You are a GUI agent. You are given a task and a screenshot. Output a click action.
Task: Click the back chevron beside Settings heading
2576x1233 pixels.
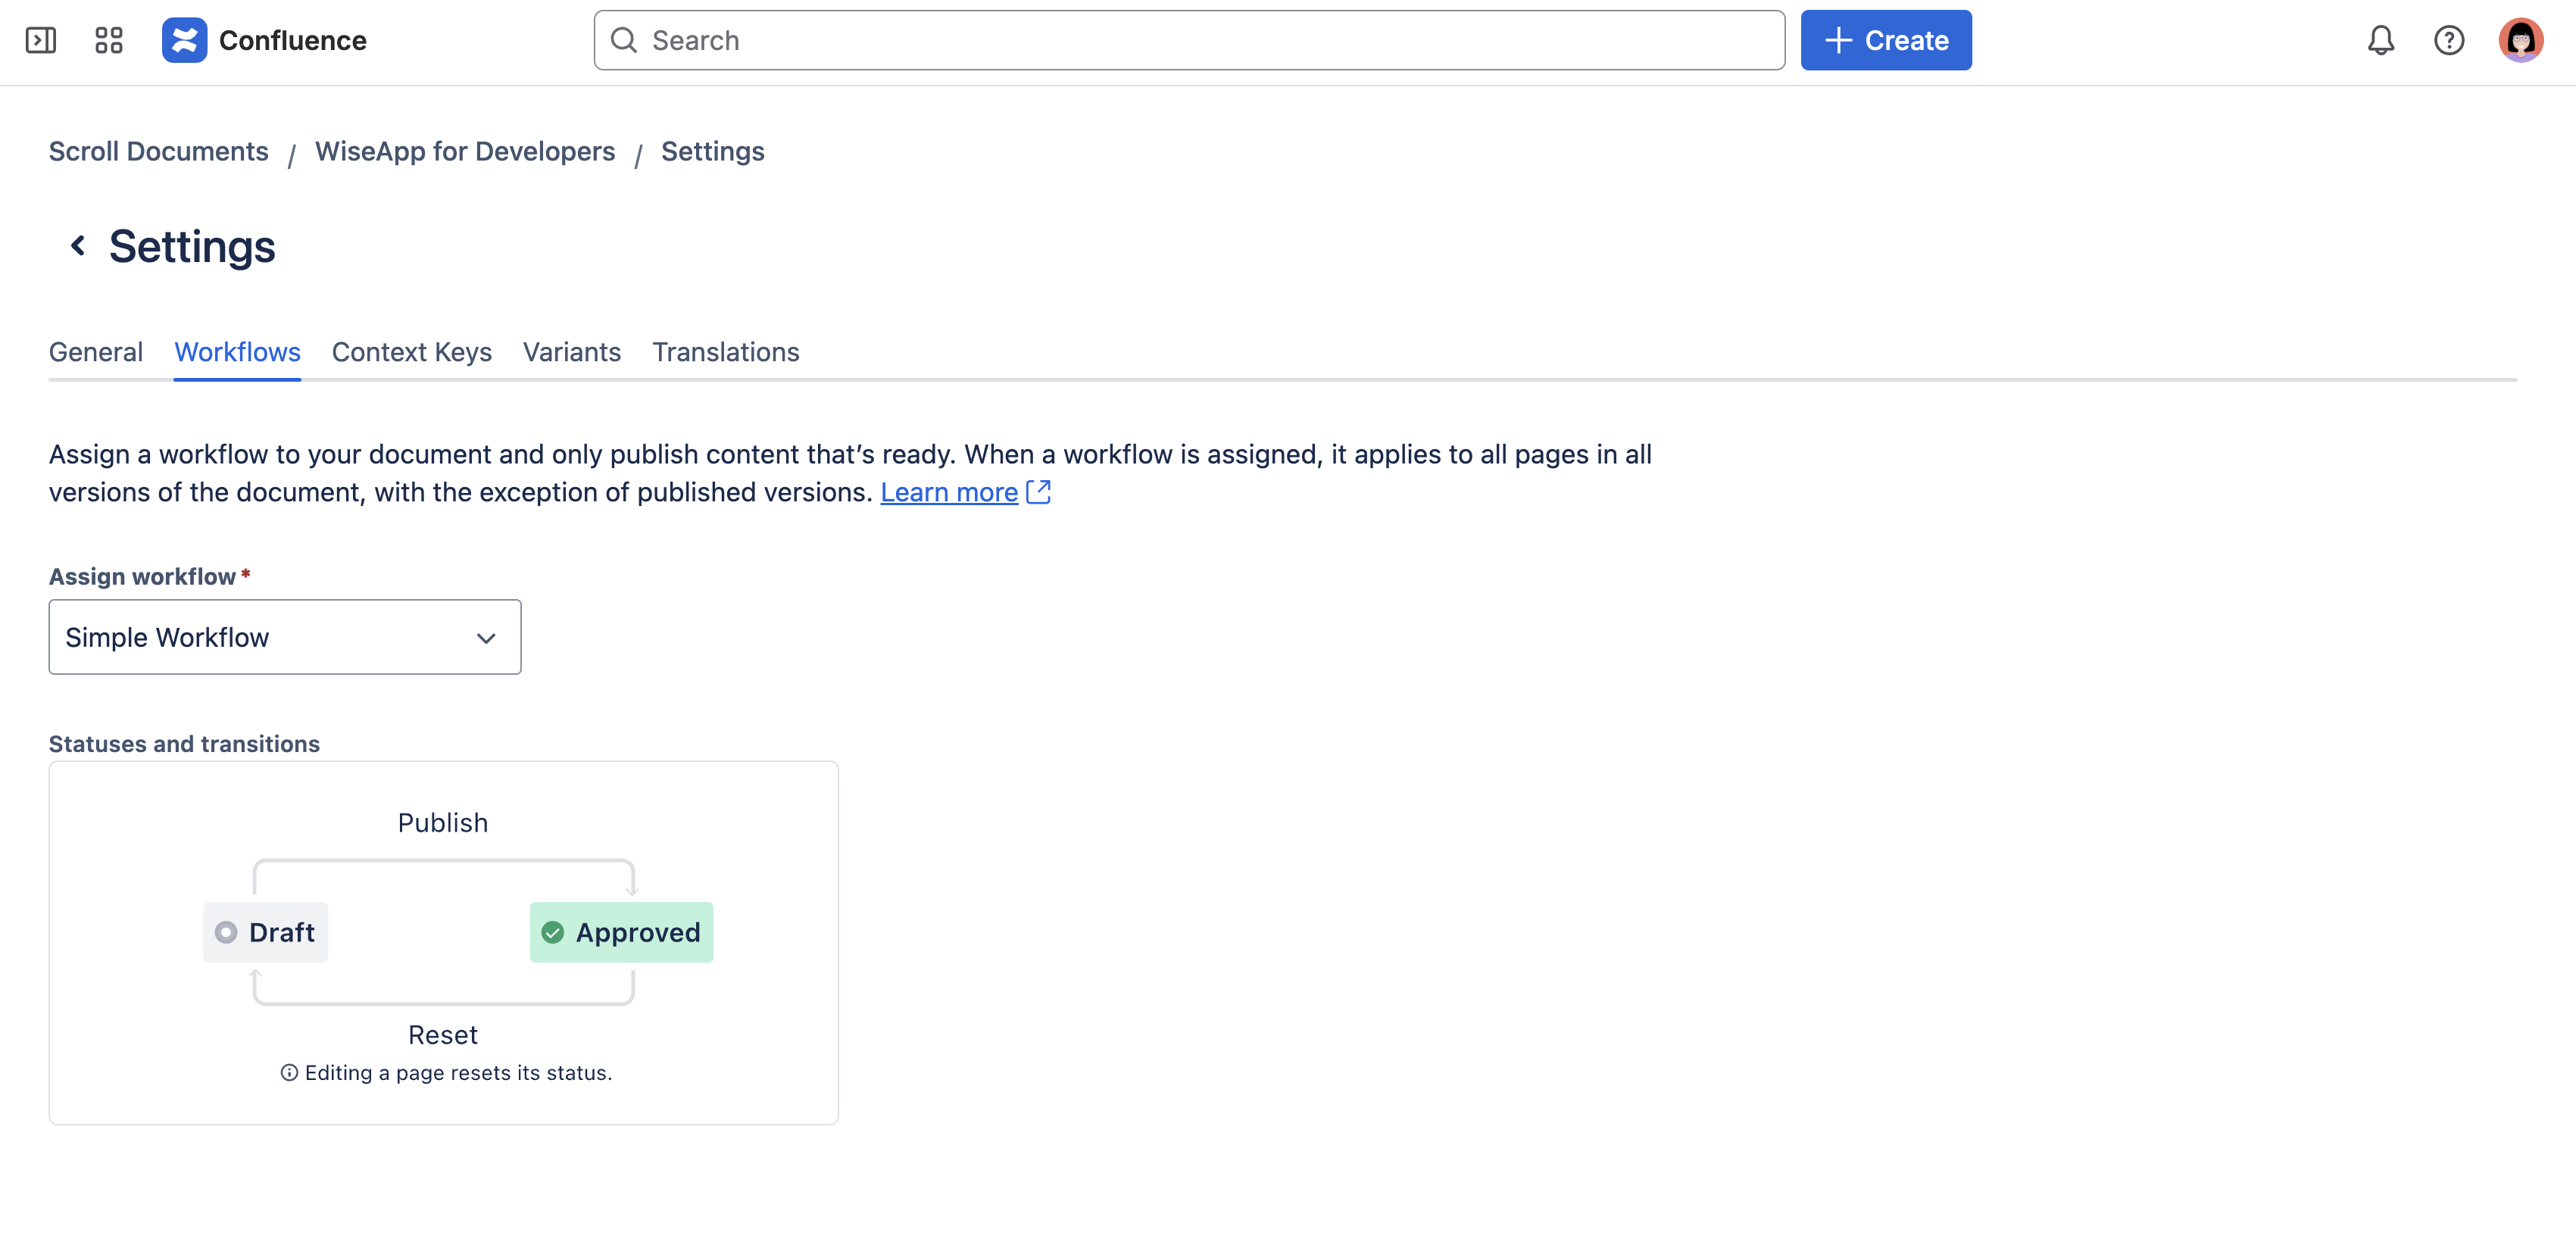[x=78, y=246]
